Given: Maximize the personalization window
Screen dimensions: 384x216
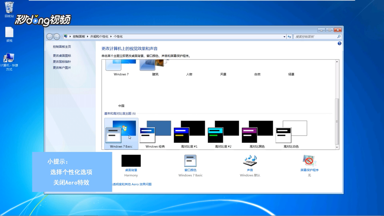Looking at the screenshot, I should [329, 30].
